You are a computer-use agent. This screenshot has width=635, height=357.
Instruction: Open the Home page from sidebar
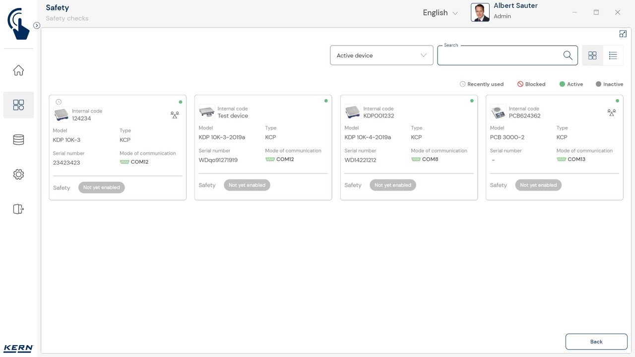[x=18, y=70]
